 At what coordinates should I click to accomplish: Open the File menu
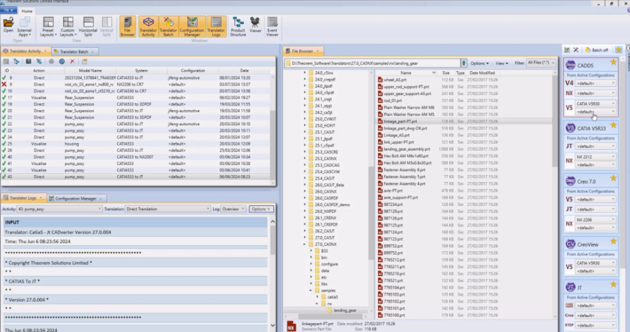[8, 10]
